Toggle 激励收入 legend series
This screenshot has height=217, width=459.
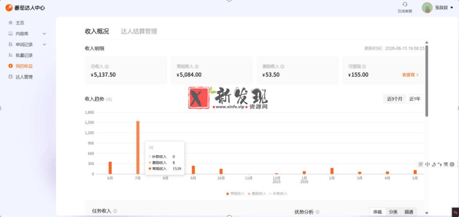pos(257,194)
